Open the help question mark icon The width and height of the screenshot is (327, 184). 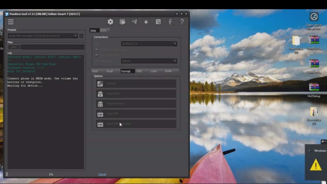pos(182,22)
